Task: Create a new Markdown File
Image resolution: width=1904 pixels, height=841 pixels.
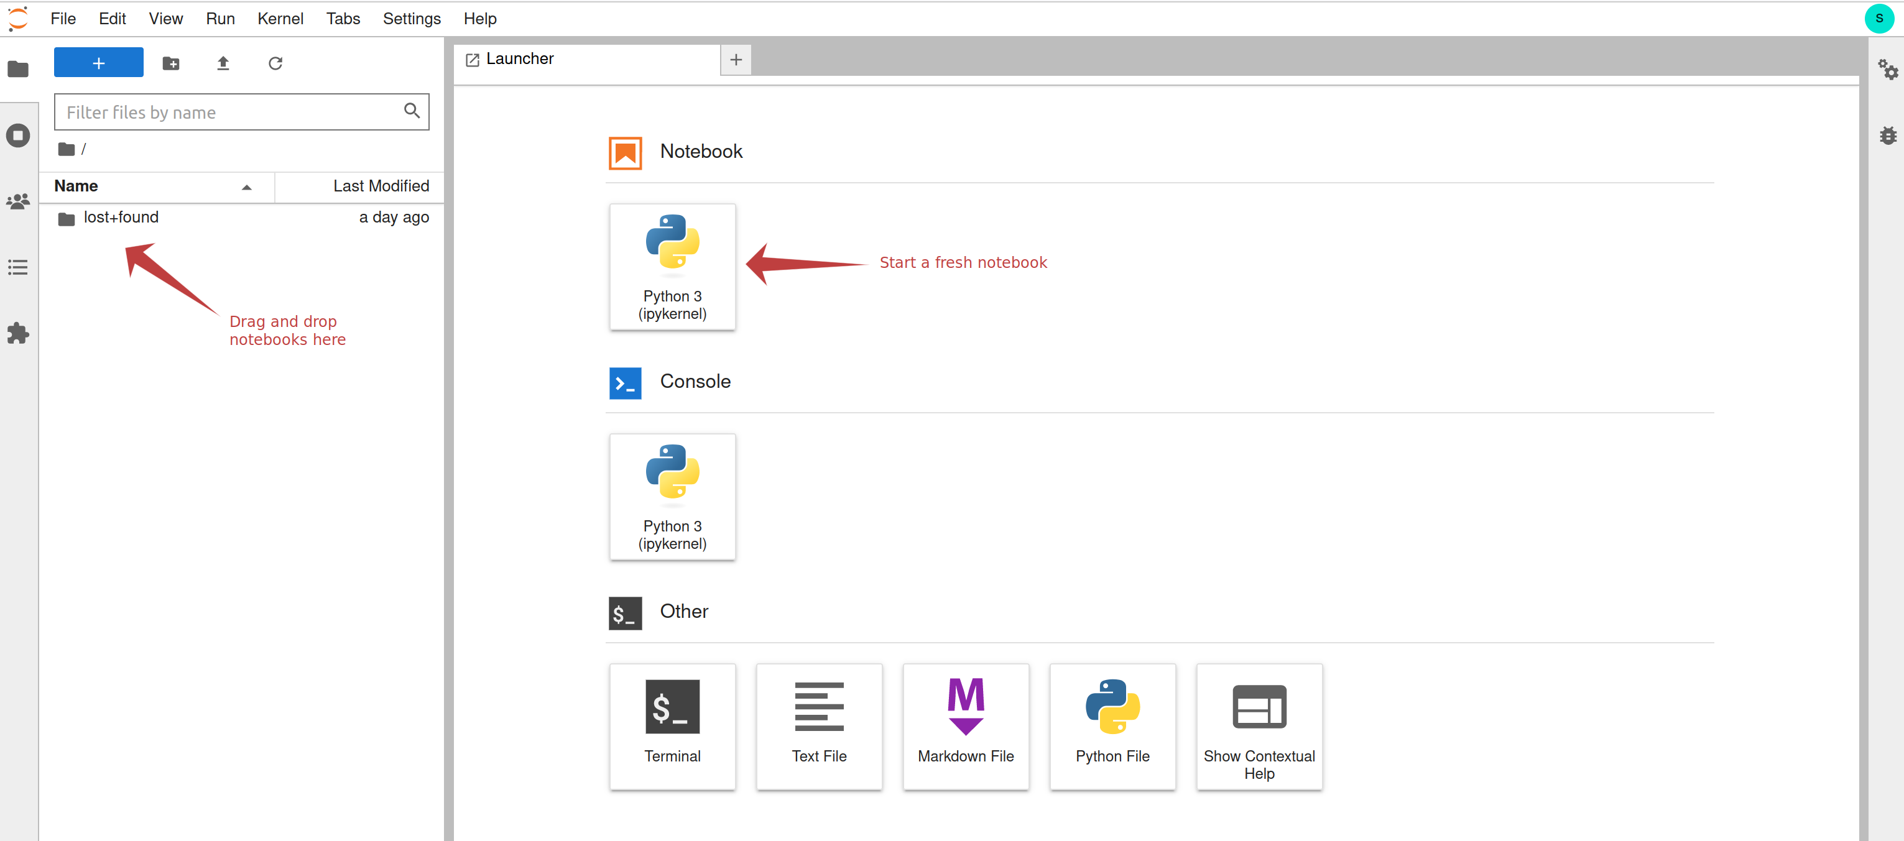Action: [x=965, y=727]
